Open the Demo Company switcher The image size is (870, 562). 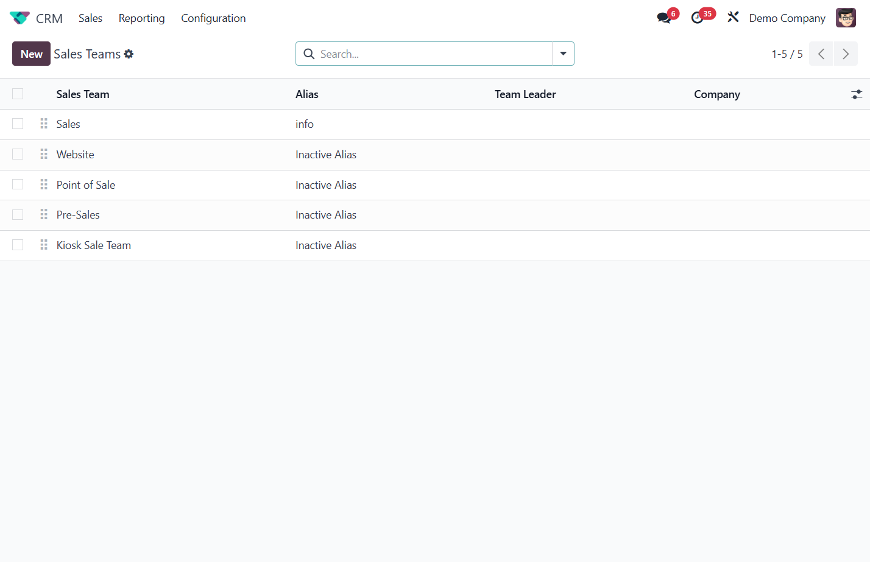tap(787, 18)
